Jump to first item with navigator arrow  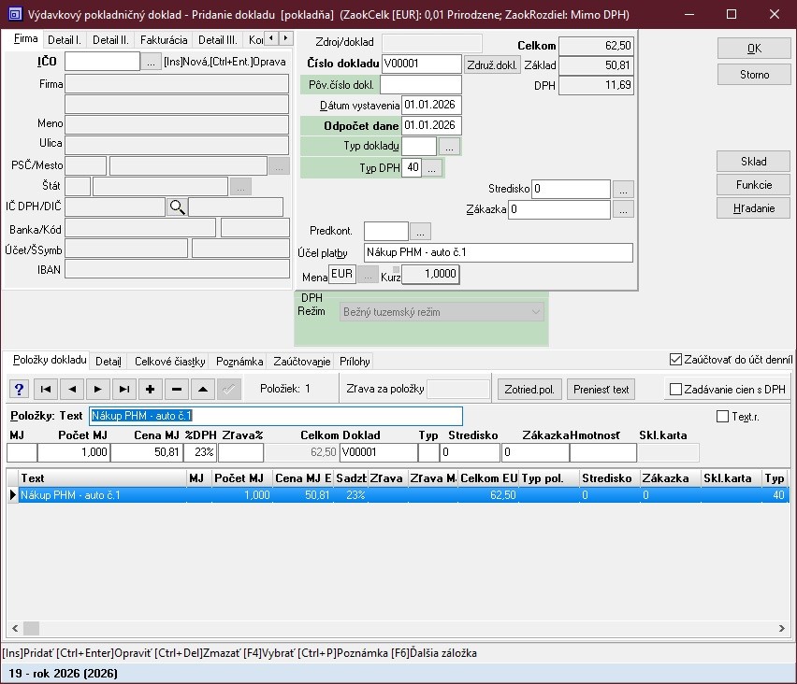coord(46,390)
